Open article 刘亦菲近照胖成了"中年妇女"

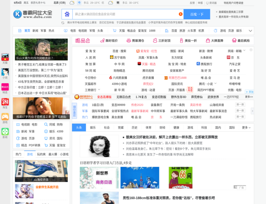tap(164, 143)
